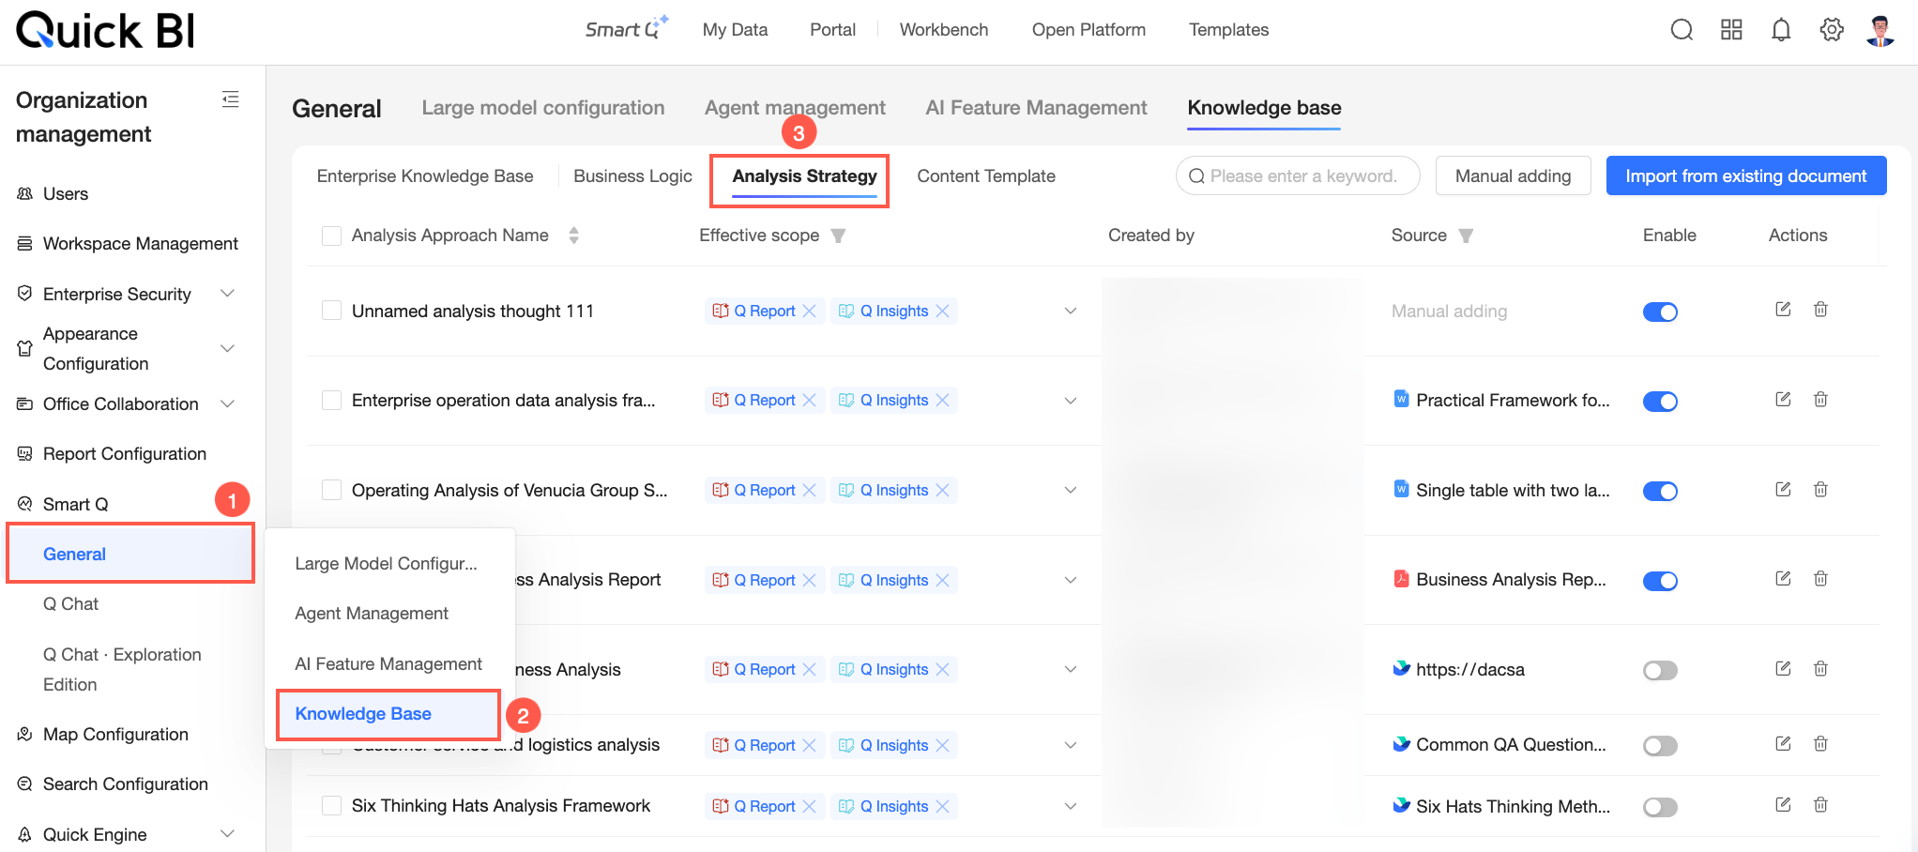Collapse the Organization management sidebar

[x=230, y=99]
